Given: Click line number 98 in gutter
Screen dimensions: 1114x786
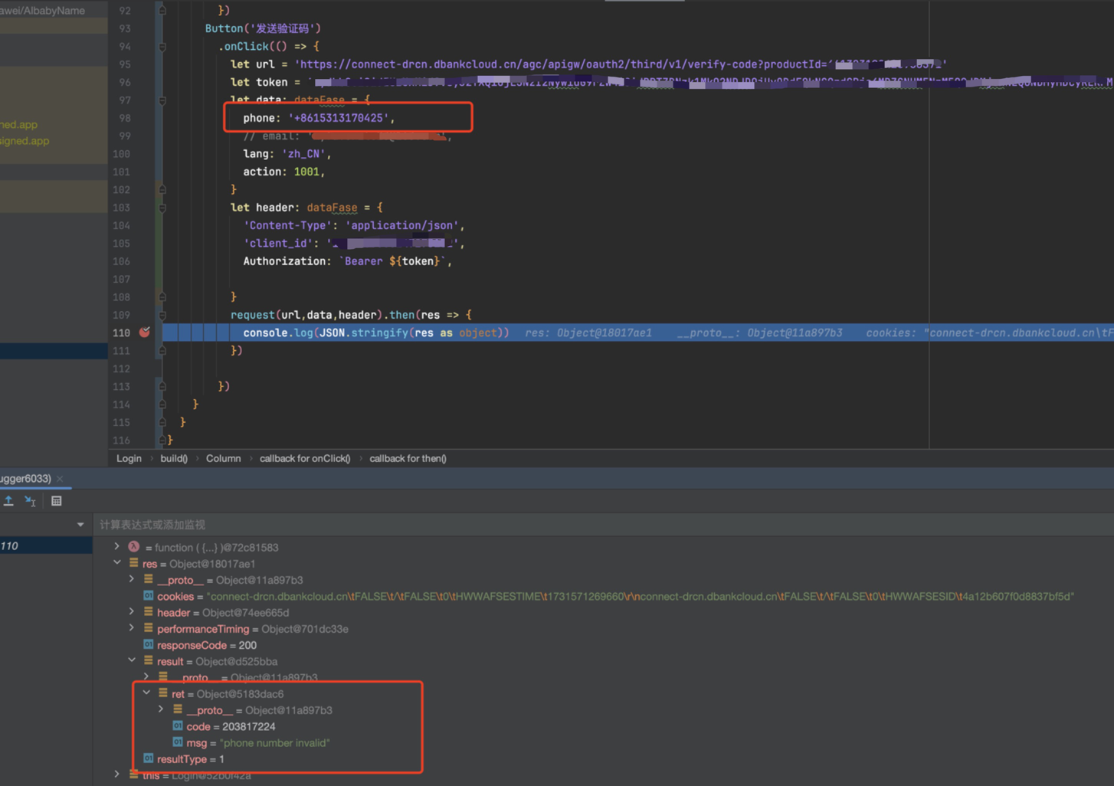Looking at the screenshot, I should (124, 118).
